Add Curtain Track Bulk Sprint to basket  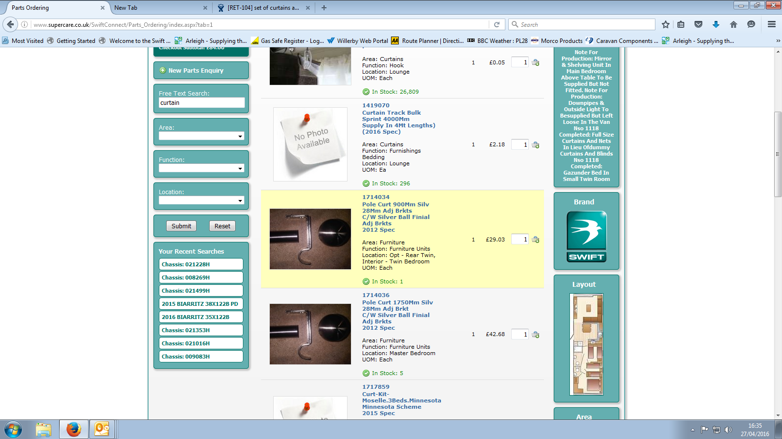pos(536,145)
